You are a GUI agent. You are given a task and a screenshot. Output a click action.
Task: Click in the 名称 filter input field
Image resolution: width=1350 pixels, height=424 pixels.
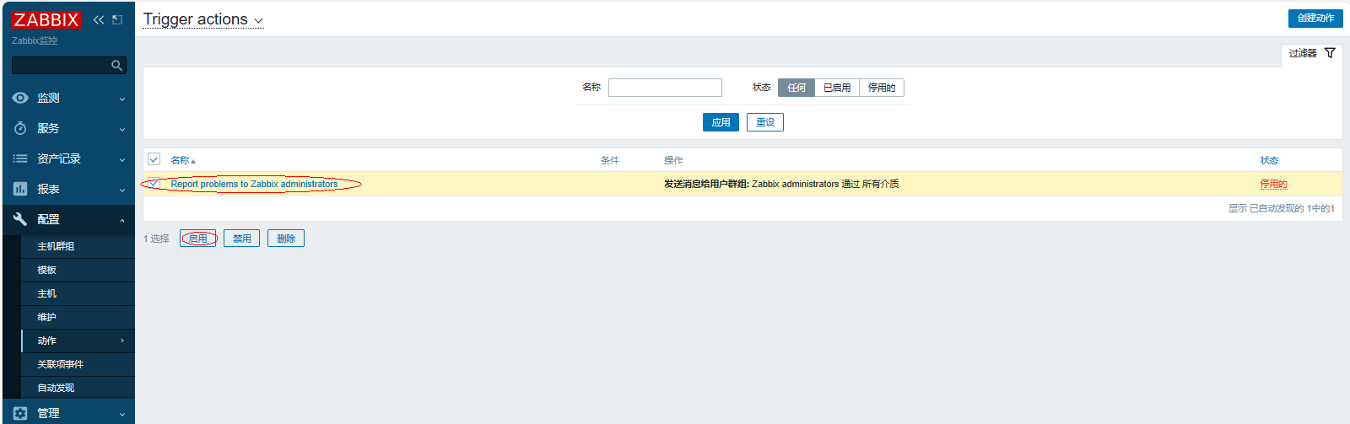(665, 88)
